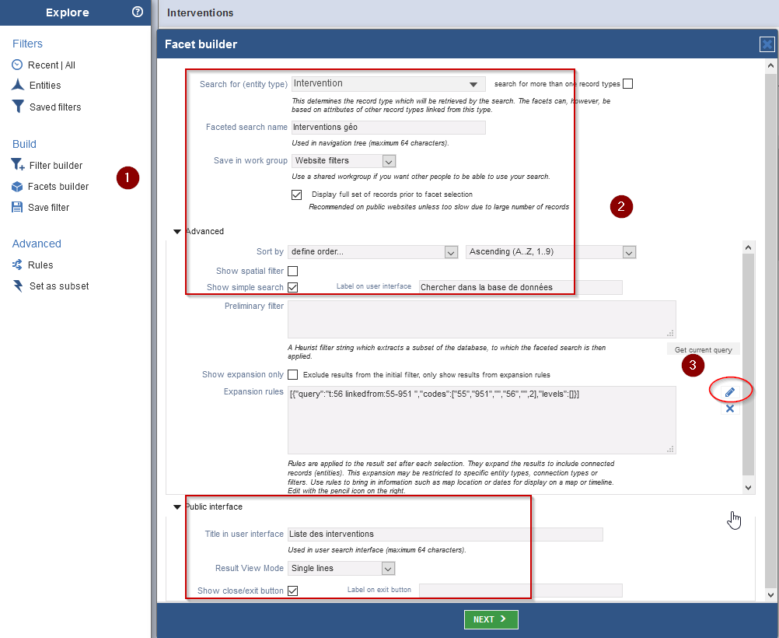Click the Save filter disk icon
The width and height of the screenshot is (779, 638).
coord(17,207)
